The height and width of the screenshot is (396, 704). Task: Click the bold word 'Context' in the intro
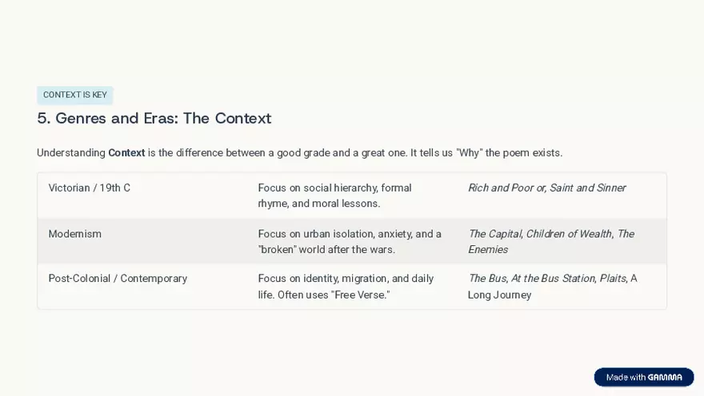(126, 152)
